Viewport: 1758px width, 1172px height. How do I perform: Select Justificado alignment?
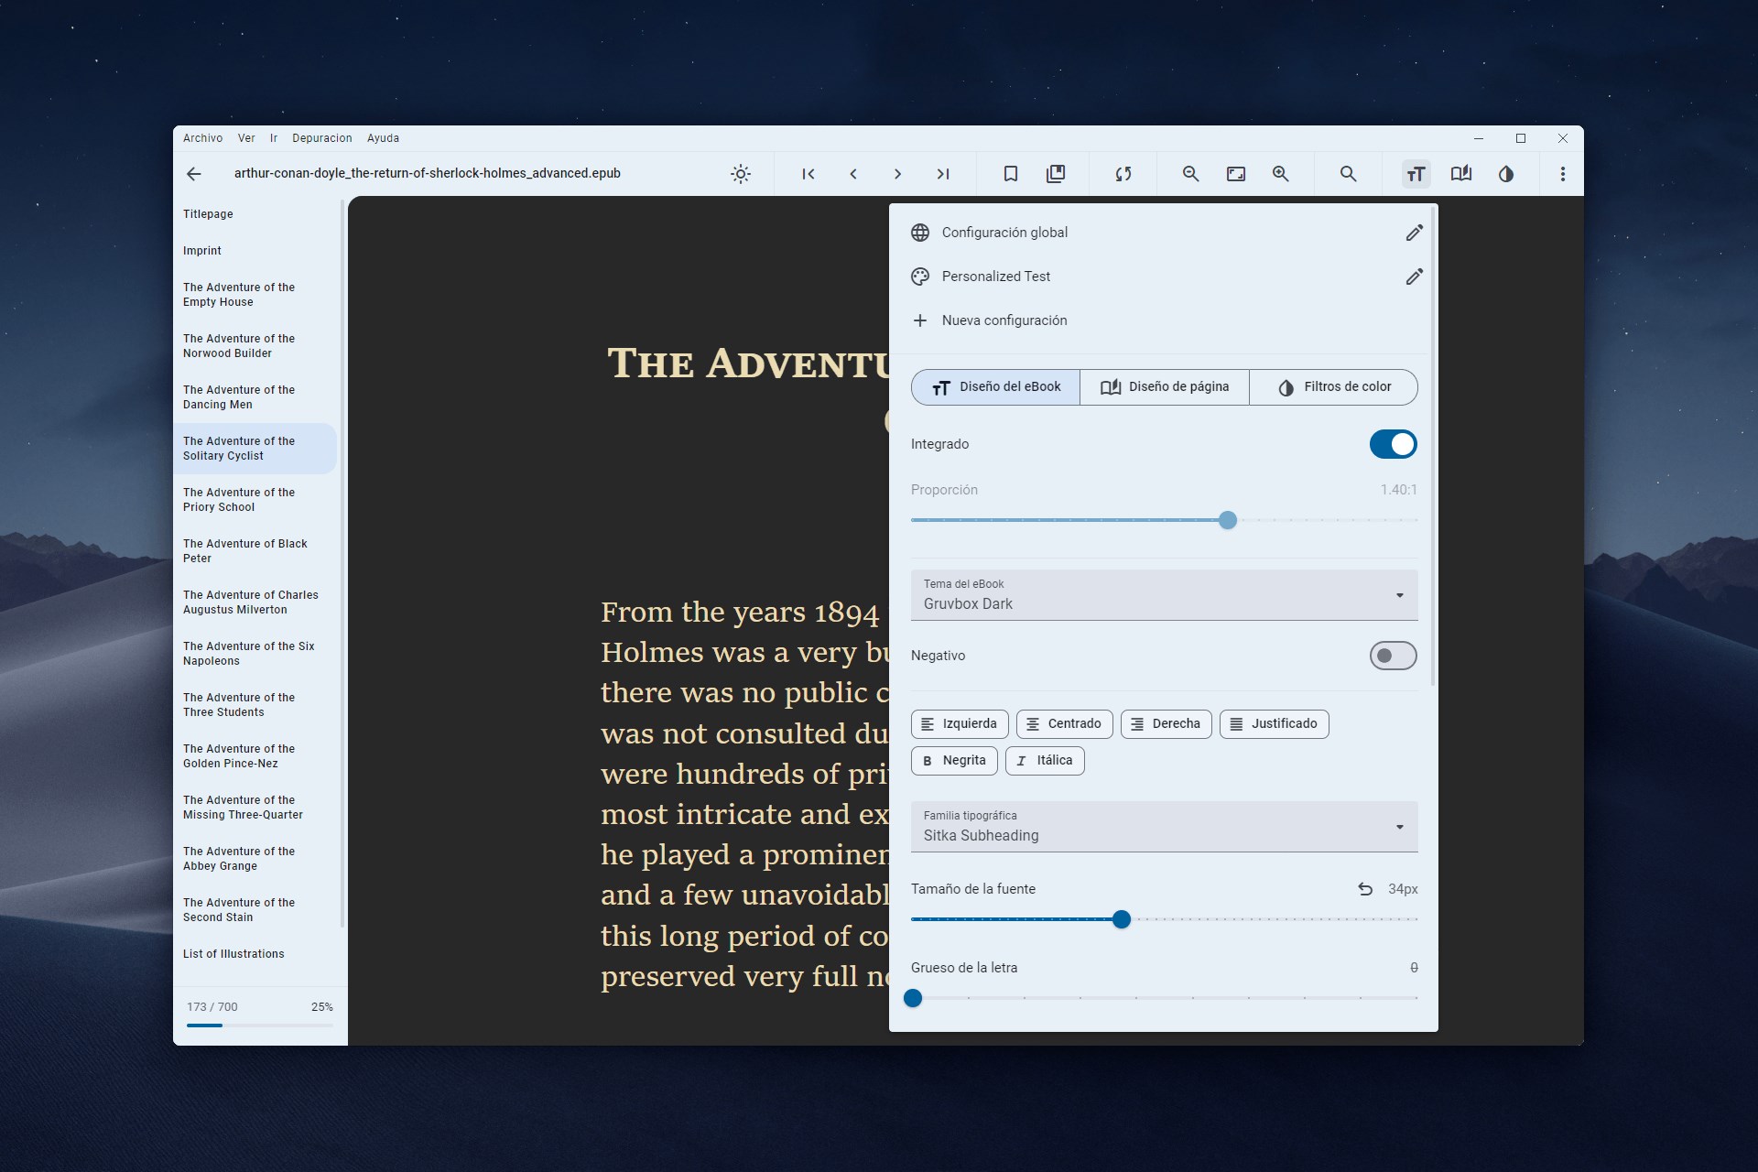(x=1274, y=723)
